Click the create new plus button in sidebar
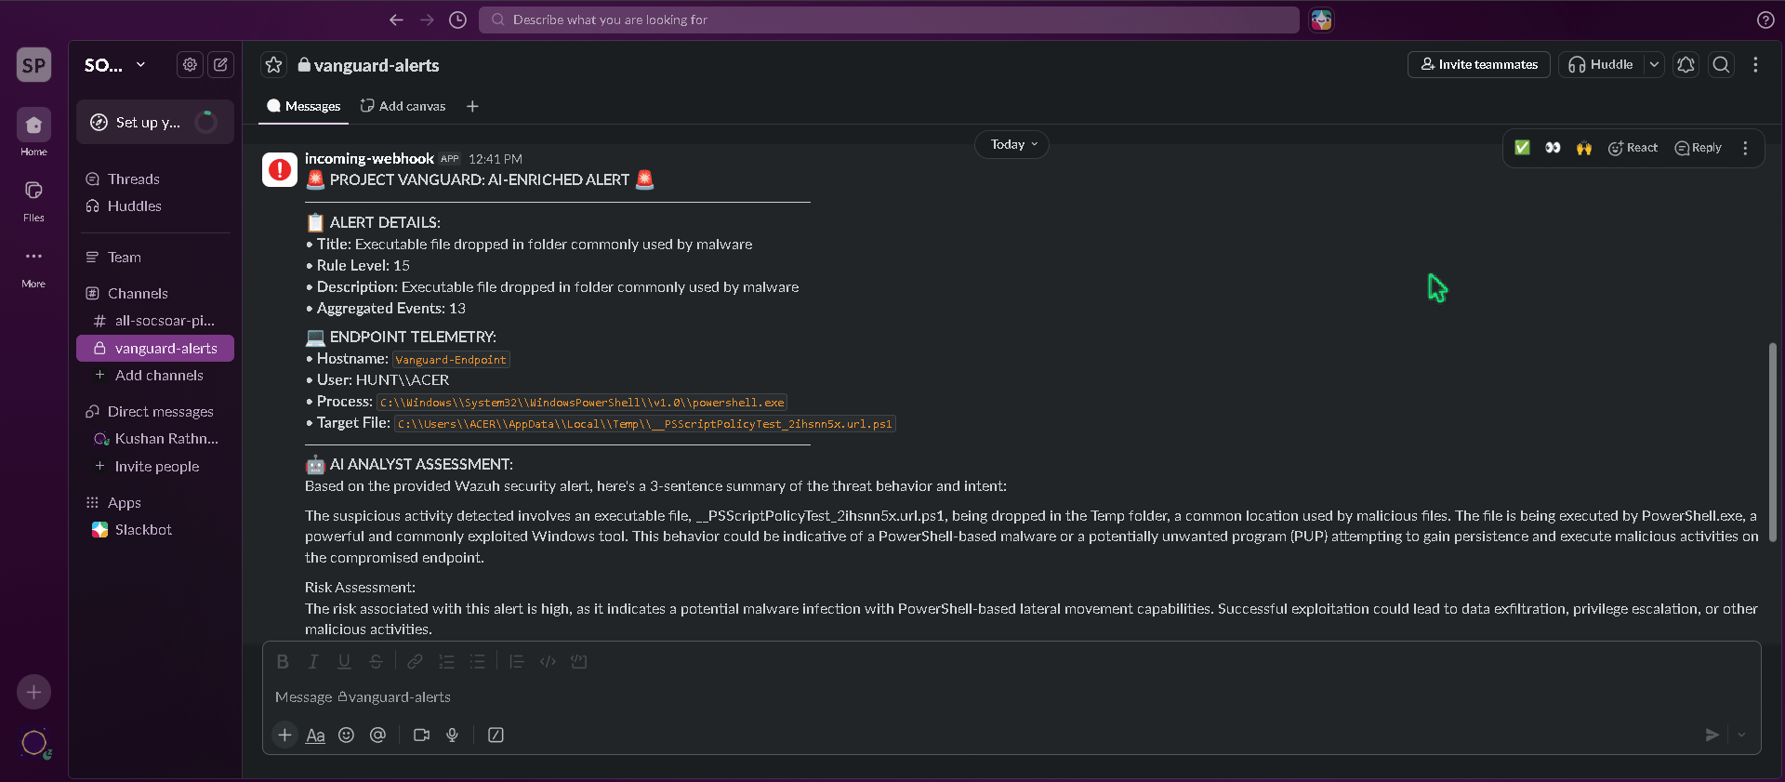Screen dimensions: 1785x782 (x=33, y=692)
